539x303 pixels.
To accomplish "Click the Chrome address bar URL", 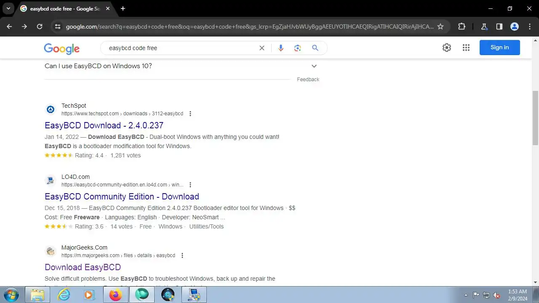I will click(250, 27).
